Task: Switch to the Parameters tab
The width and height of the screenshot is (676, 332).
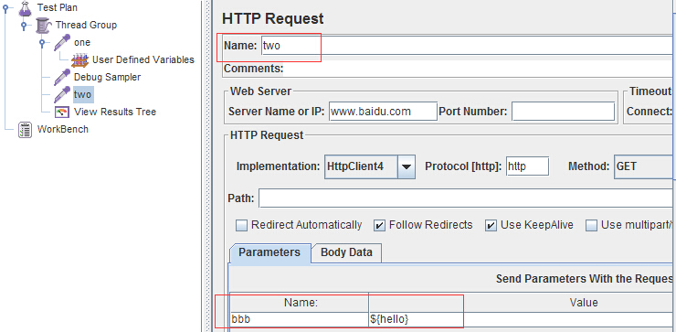Action: pos(269,252)
